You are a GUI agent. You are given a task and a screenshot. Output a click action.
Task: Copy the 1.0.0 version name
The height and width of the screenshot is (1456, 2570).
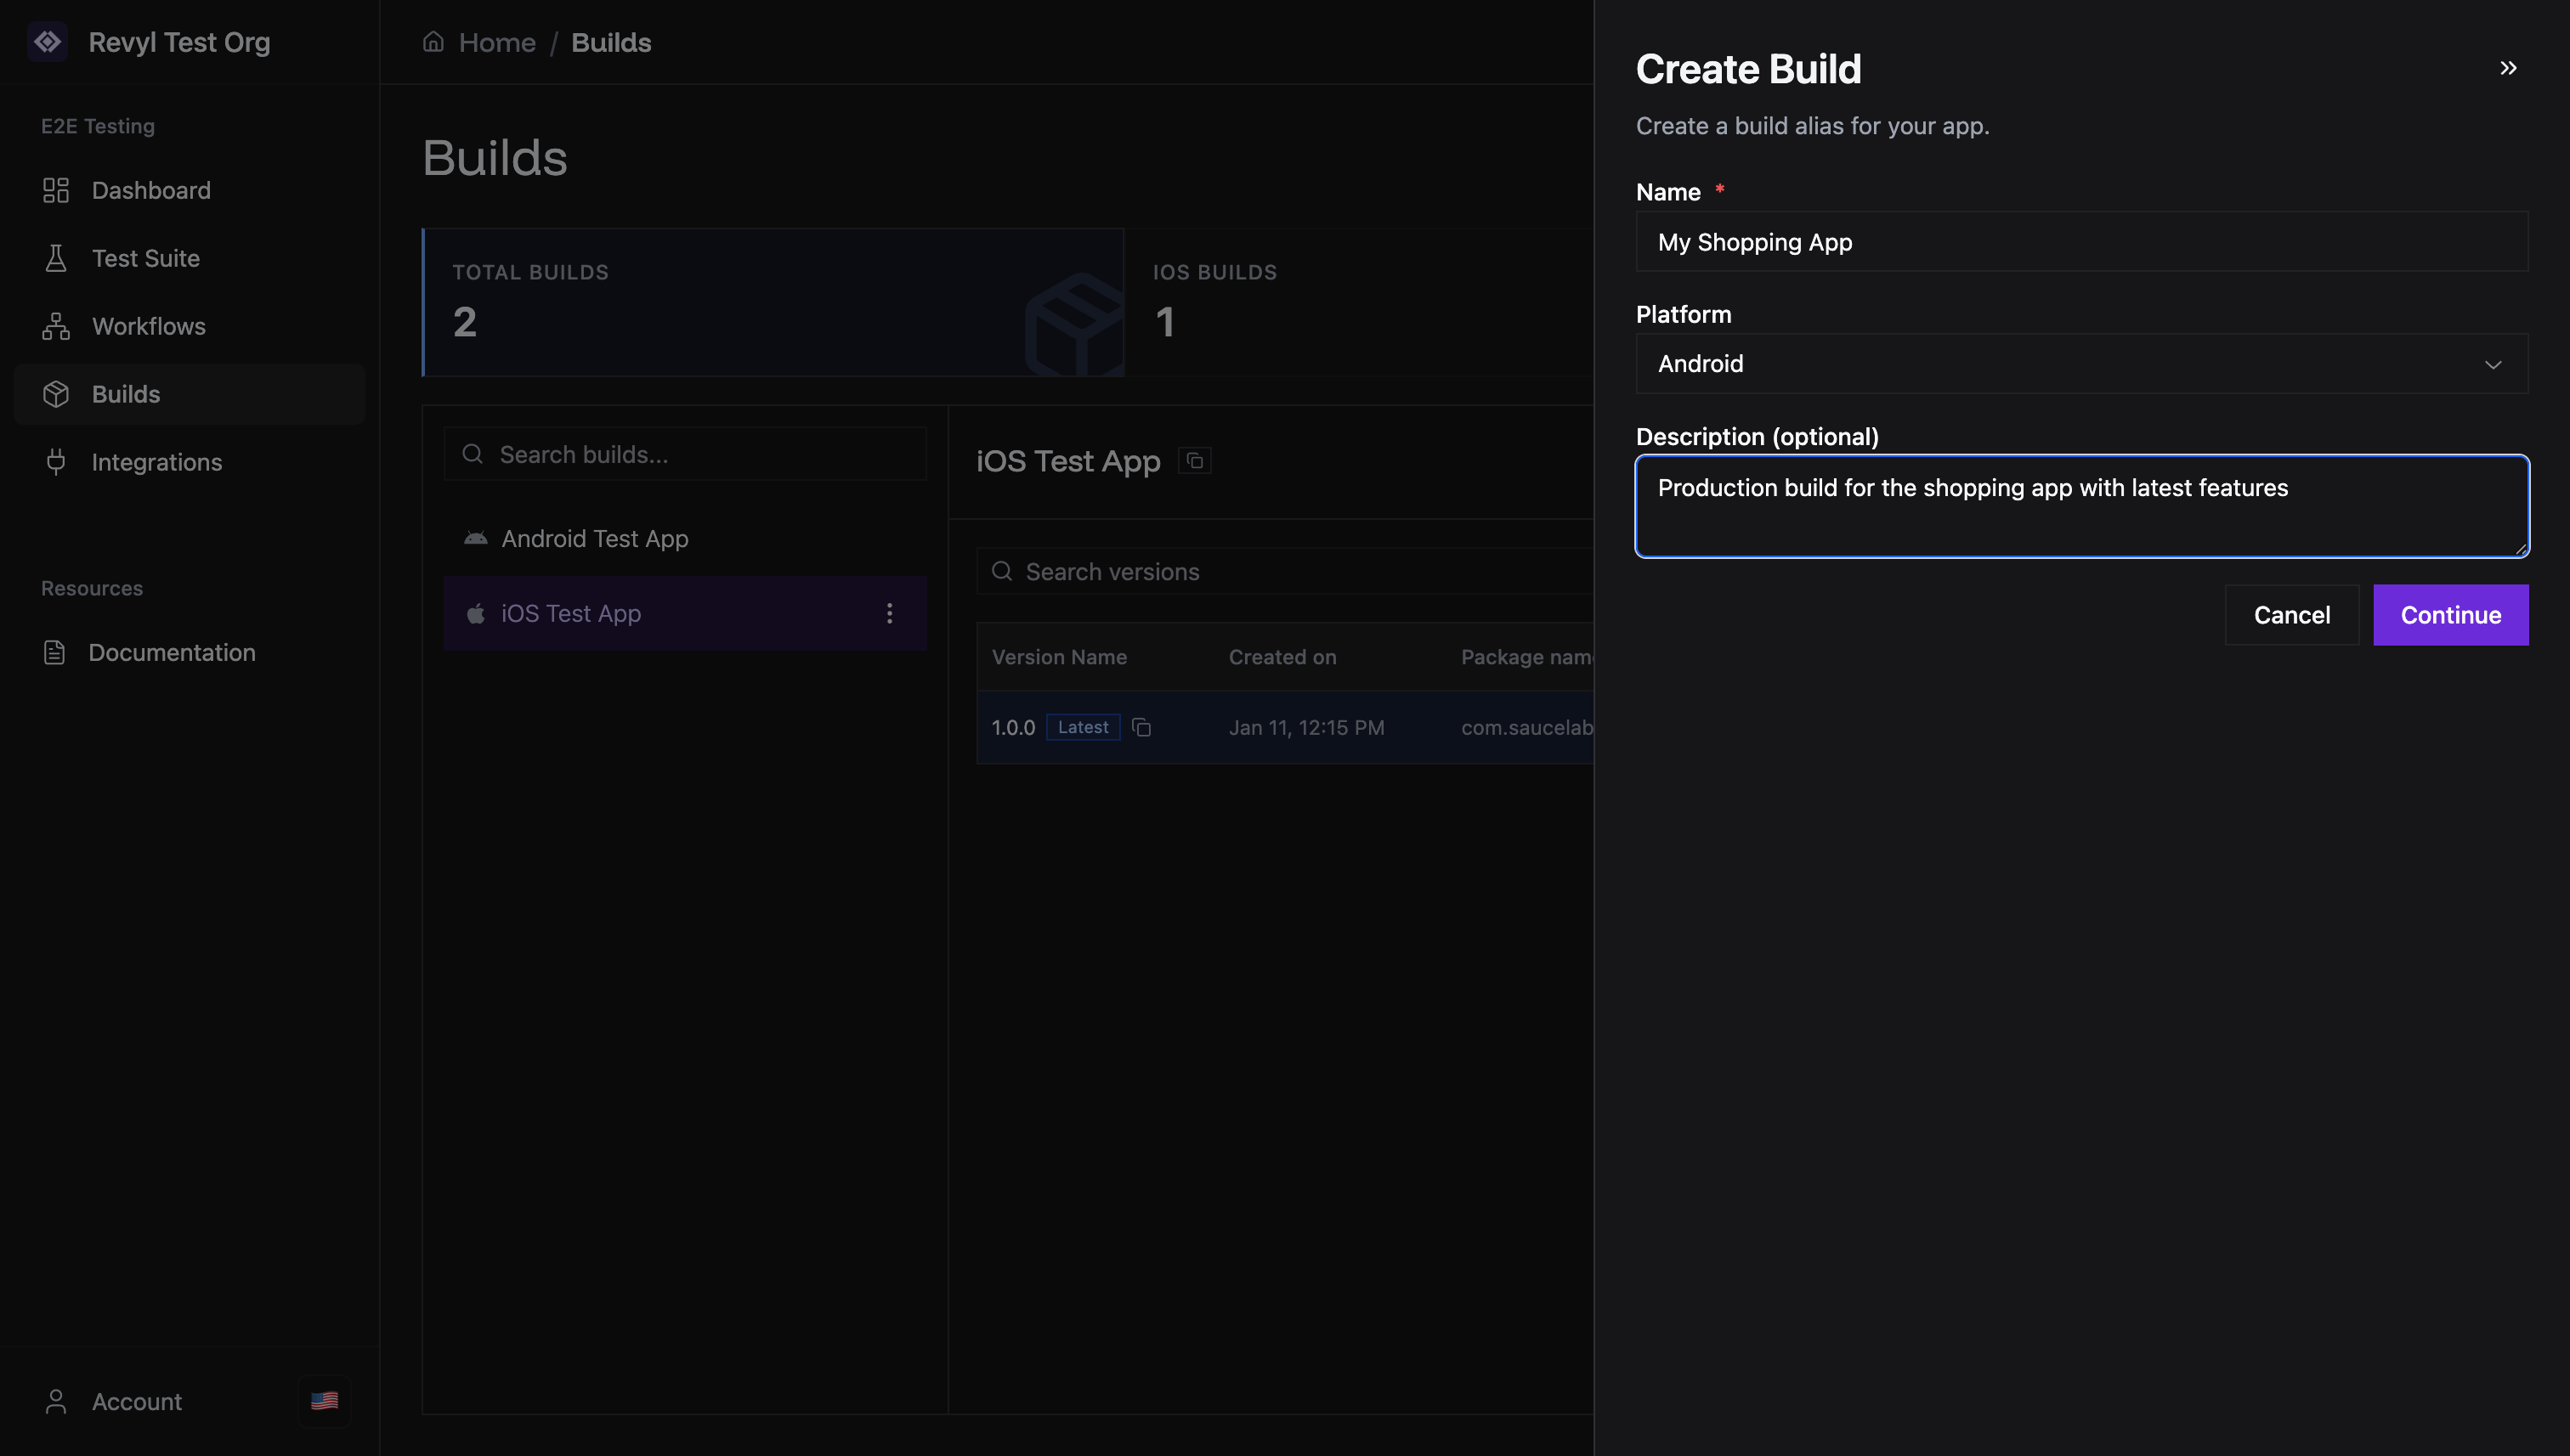pos(1142,728)
